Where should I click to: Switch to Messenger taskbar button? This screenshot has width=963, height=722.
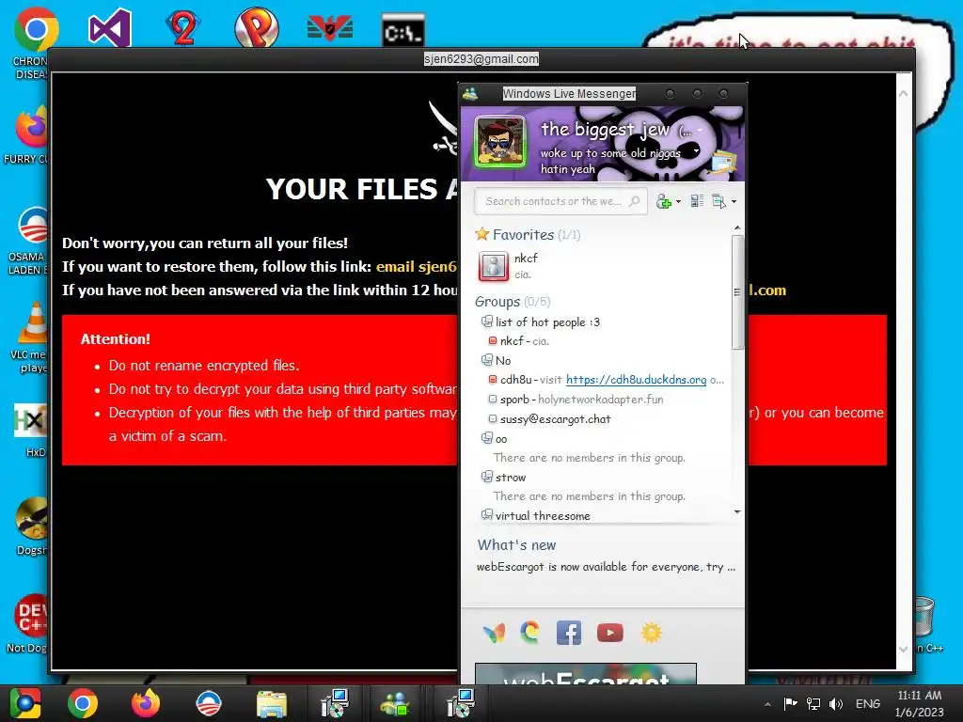coord(396,703)
